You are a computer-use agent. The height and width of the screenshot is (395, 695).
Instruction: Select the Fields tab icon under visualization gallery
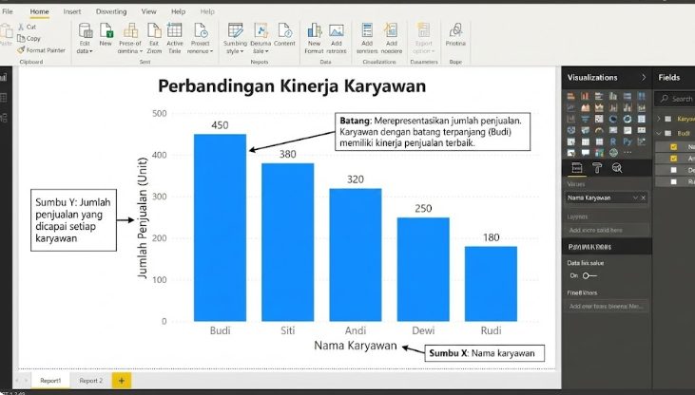point(576,168)
